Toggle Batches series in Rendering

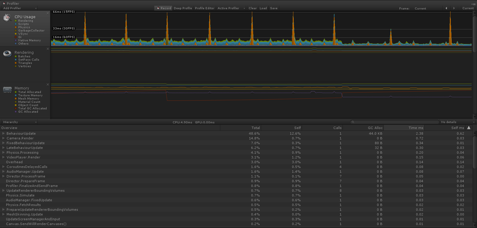[16, 56]
